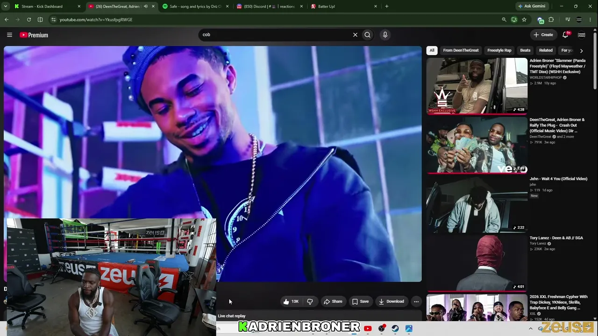Open the Crash Out music video thumbnail
The width and height of the screenshot is (598, 336).
[x=477, y=145]
